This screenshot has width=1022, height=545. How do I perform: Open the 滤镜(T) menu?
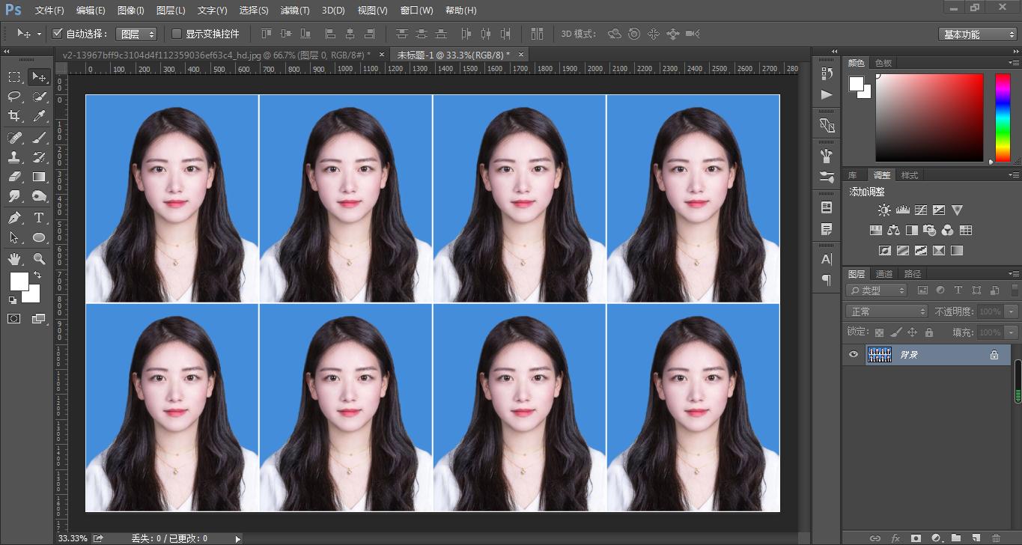coord(294,10)
